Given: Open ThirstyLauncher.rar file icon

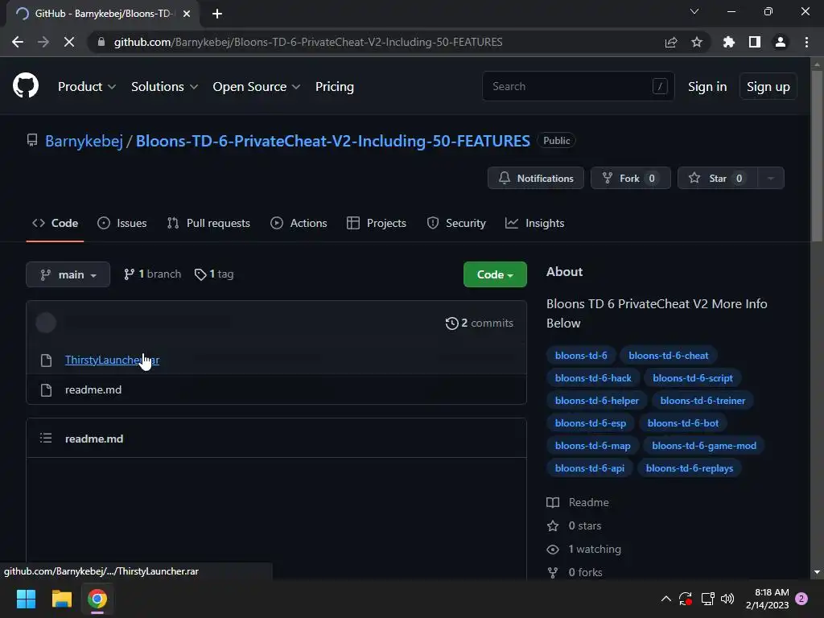Looking at the screenshot, I should coord(46,360).
